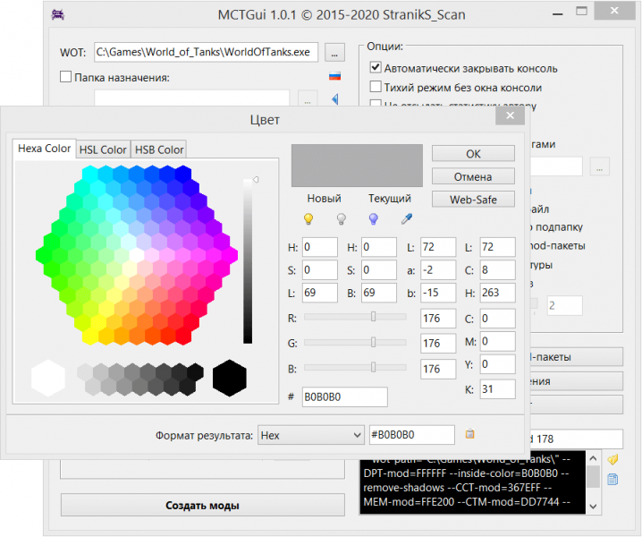Click the document icon beside console output
The height and width of the screenshot is (537, 642).
612,479
